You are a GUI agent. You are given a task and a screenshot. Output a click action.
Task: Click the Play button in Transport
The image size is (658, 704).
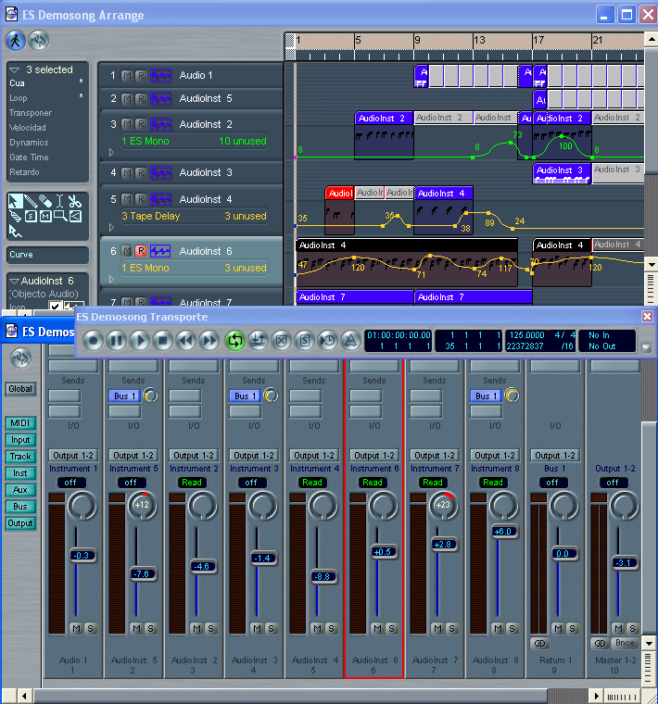tap(139, 341)
